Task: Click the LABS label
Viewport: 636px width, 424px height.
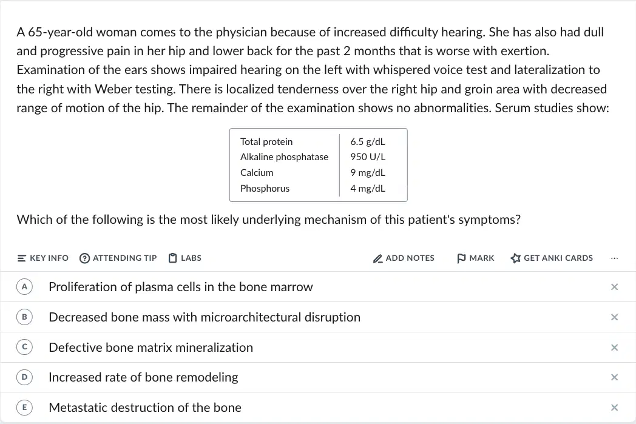Action: point(191,258)
